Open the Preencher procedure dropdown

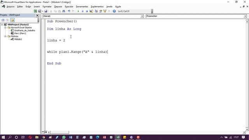tap(245, 16)
